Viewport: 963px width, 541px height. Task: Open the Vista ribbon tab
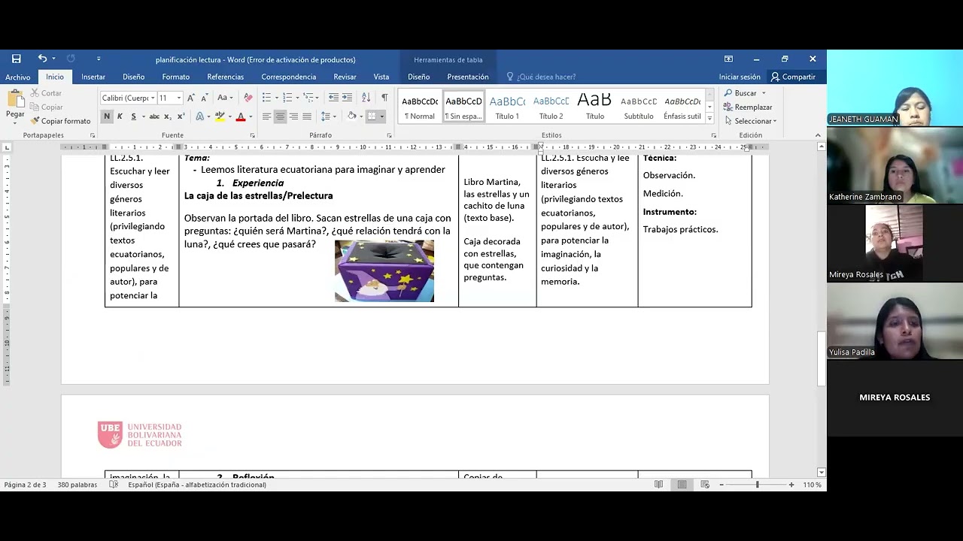[381, 77]
